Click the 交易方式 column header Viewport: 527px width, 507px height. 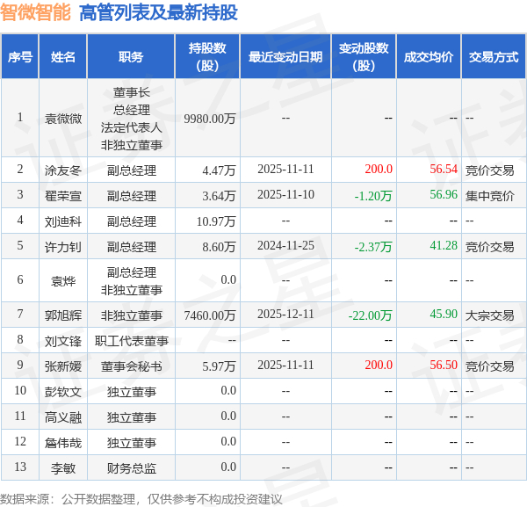point(494,56)
